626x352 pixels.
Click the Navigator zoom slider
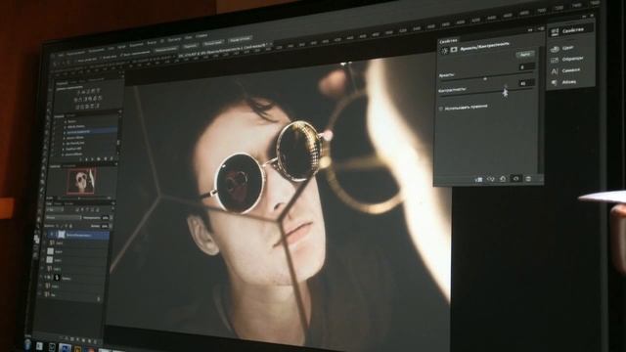tap(83, 198)
